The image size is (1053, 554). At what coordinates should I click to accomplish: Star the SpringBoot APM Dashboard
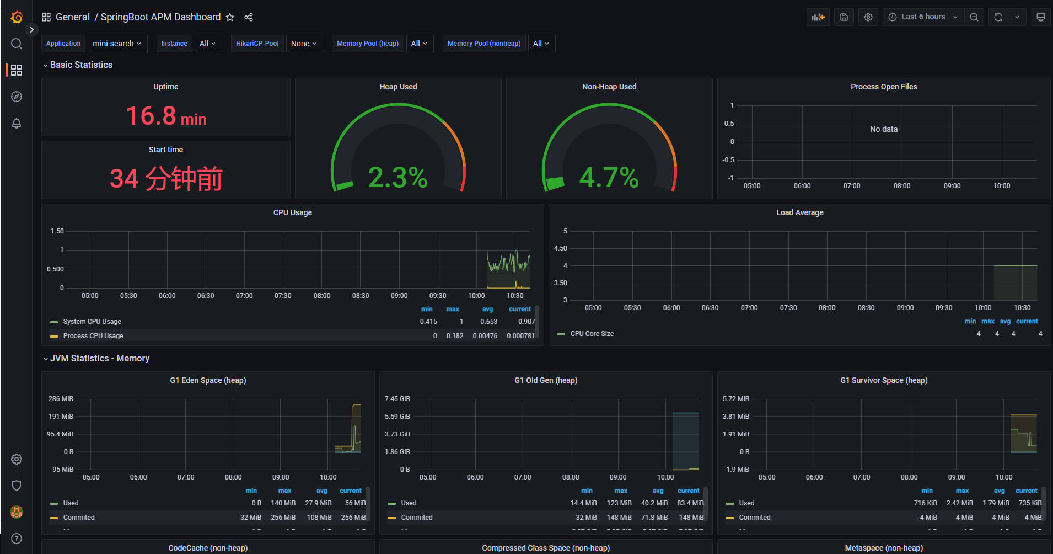tap(230, 17)
